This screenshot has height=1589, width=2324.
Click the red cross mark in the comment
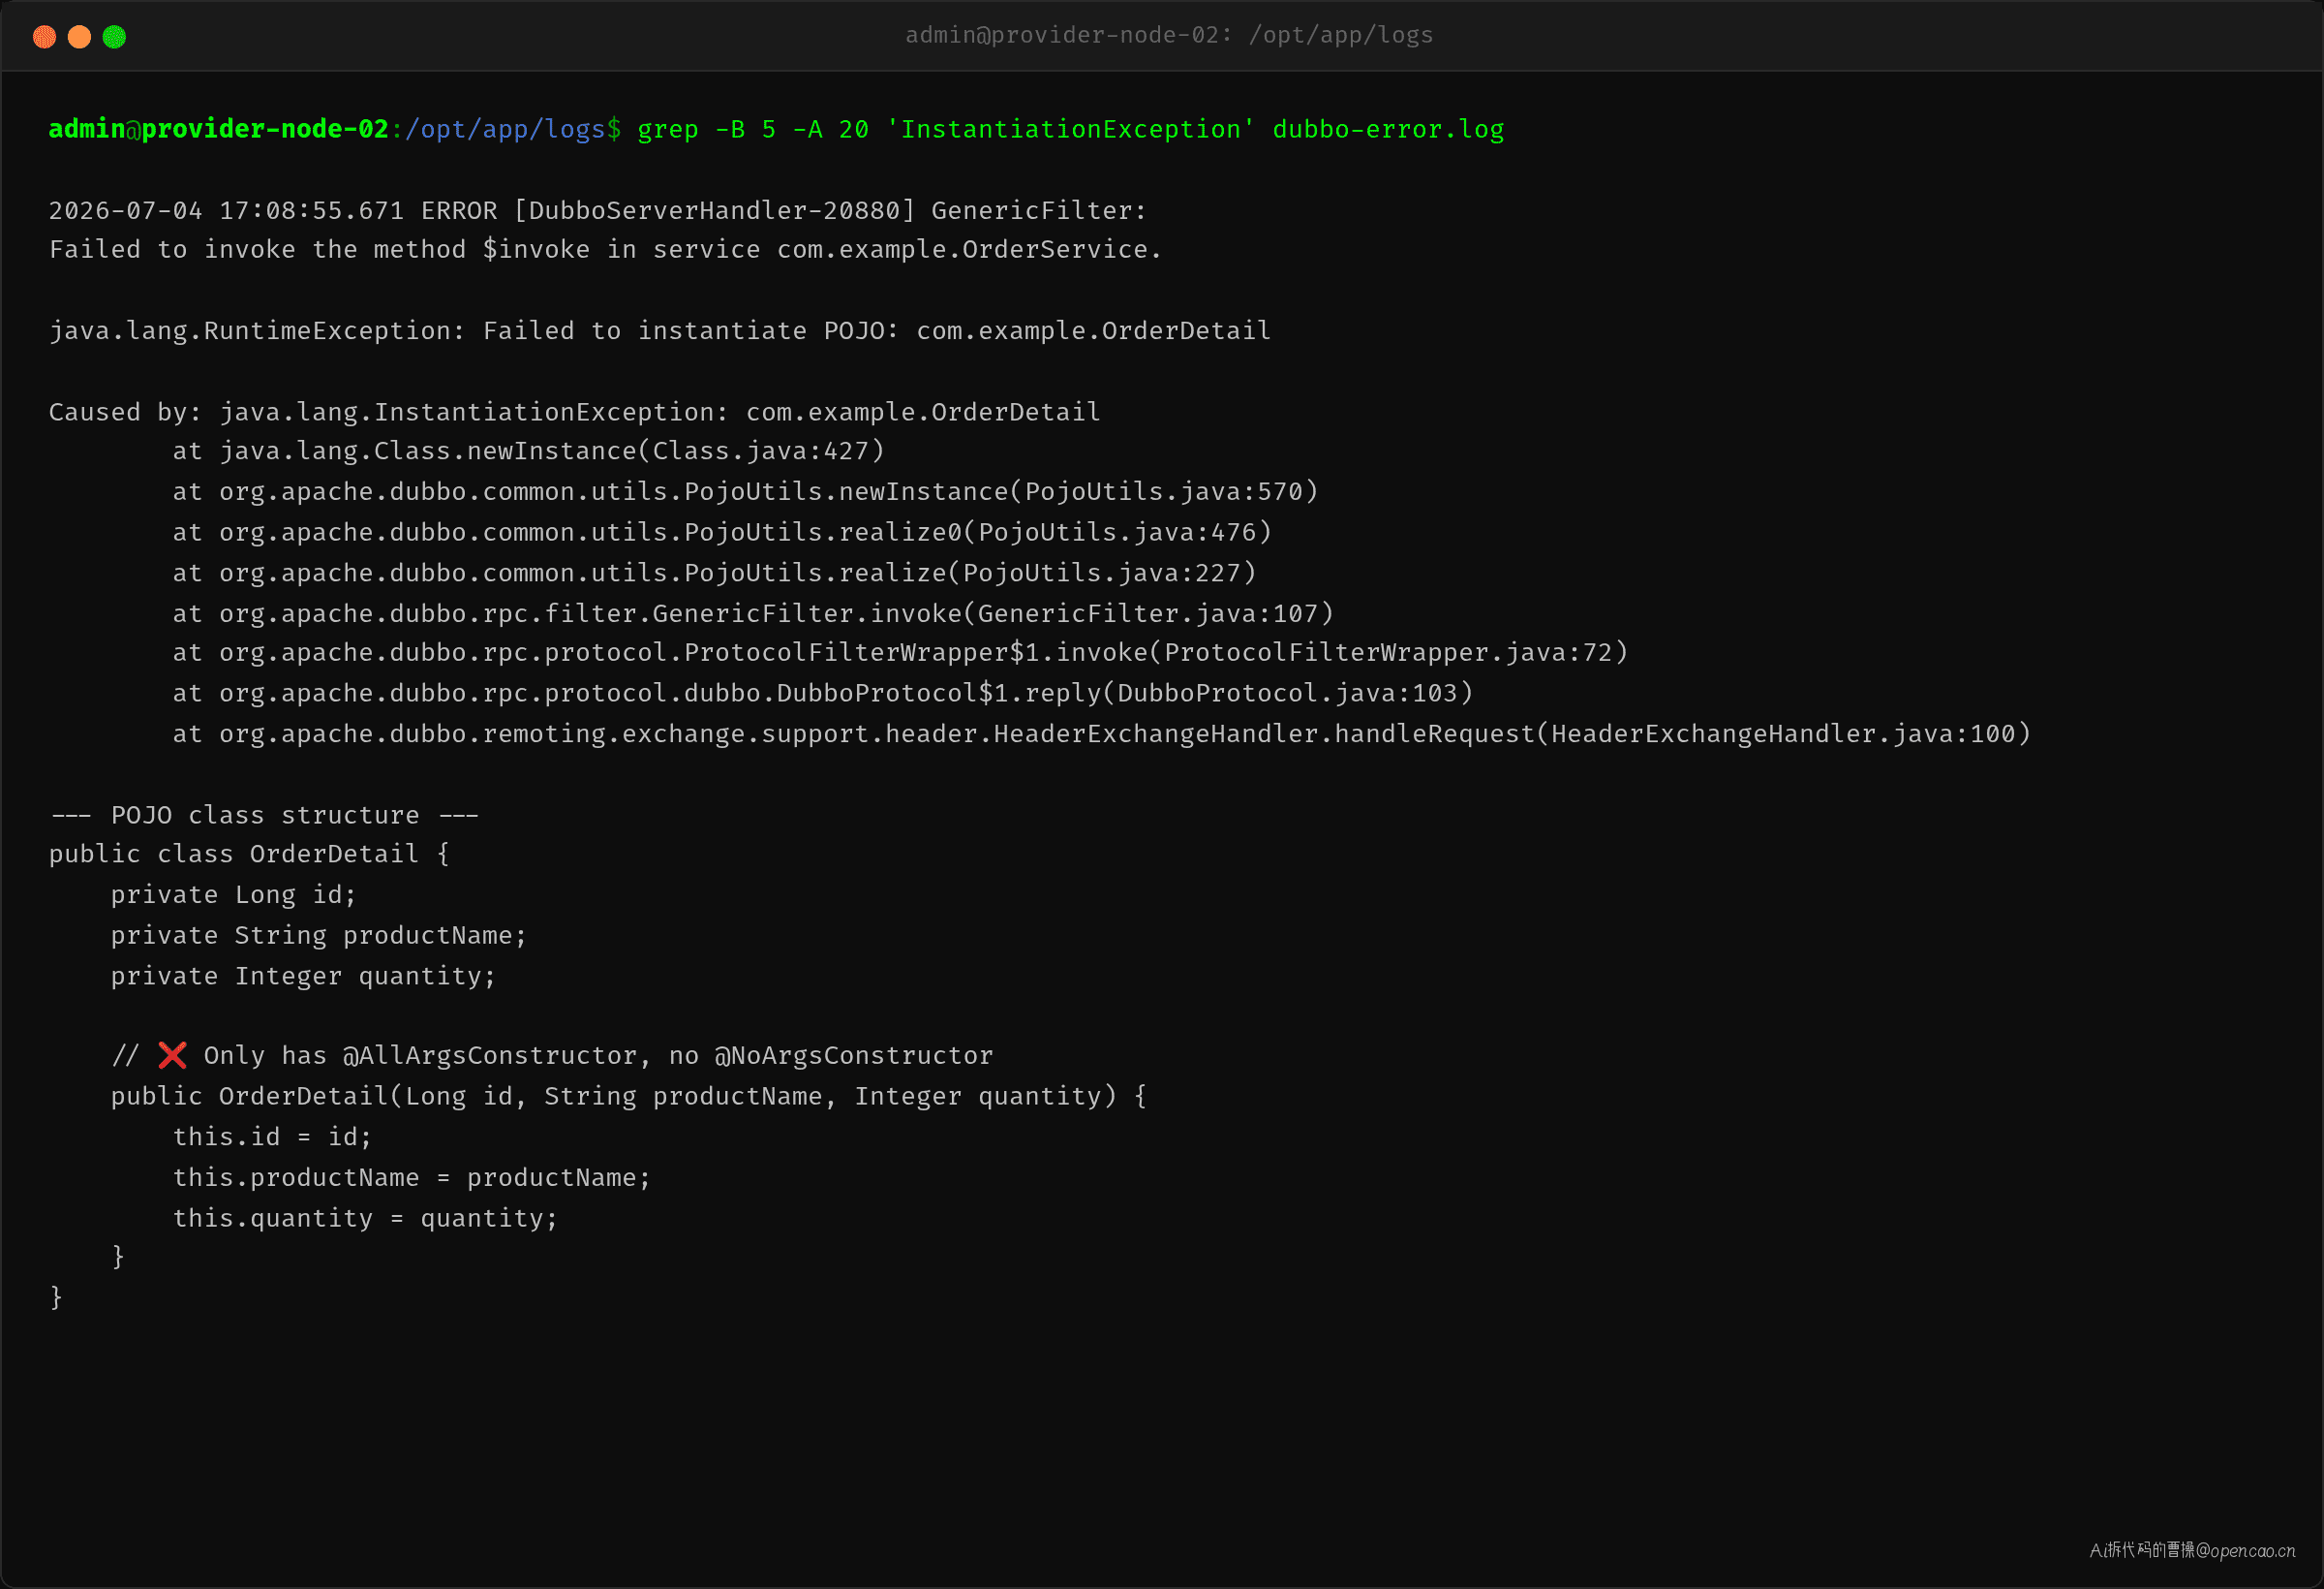[172, 1056]
